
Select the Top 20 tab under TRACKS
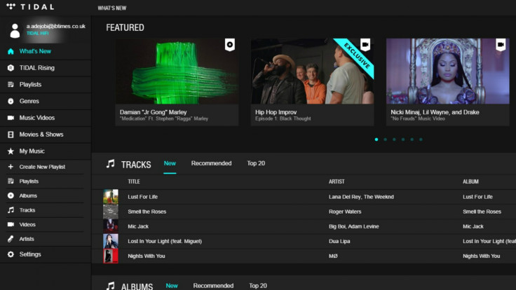pyautogui.click(x=256, y=163)
